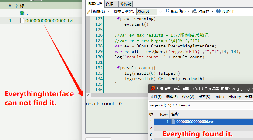Screen dimensions: 253x140
Task: Open Everything 视图(V) menu
Action: click(188, 97)
